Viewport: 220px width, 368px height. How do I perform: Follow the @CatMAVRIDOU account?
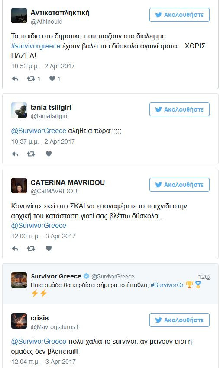coord(179,185)
